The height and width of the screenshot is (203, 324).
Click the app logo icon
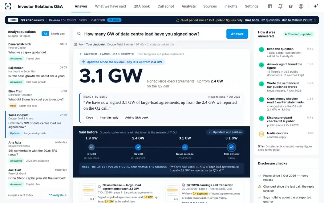pos(8,6)
